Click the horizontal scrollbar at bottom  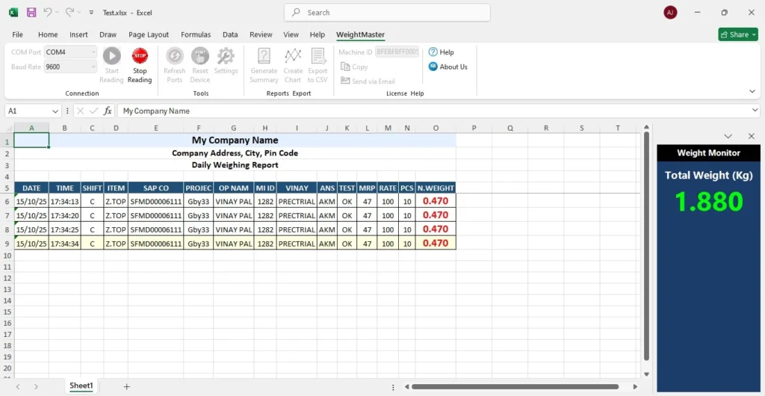click(x=515, y=387)
